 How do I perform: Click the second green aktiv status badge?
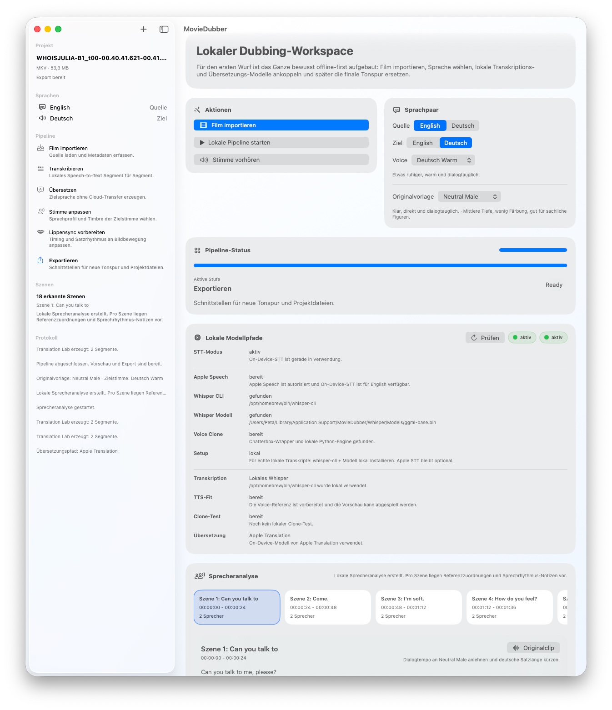pos(553,338)
